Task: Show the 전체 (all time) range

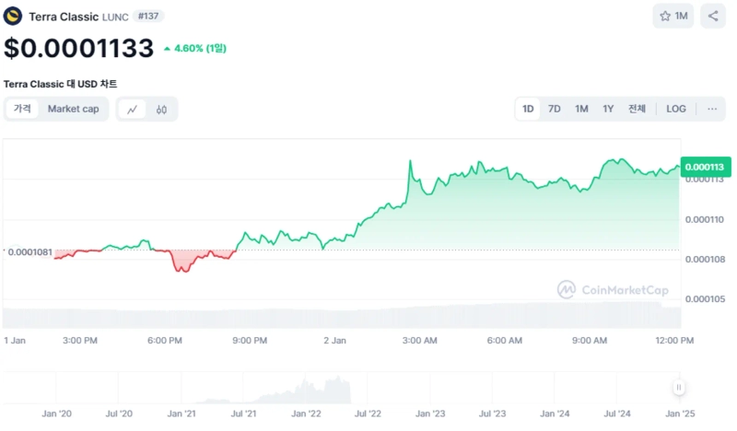Action: pyautogui.click(x=637, y=109)
